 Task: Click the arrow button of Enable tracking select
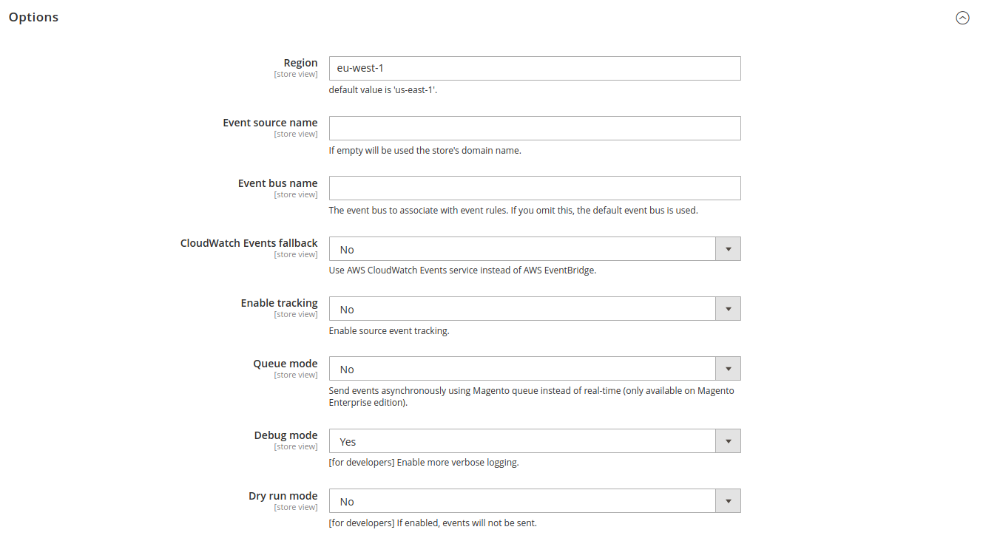(728, 309)
